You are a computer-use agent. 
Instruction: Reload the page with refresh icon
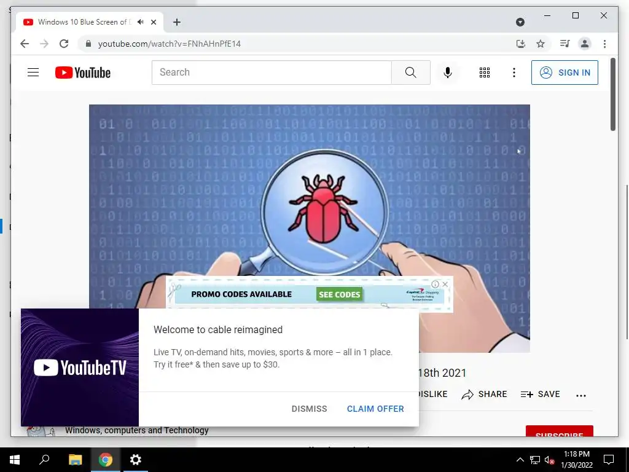pos(64,44)
